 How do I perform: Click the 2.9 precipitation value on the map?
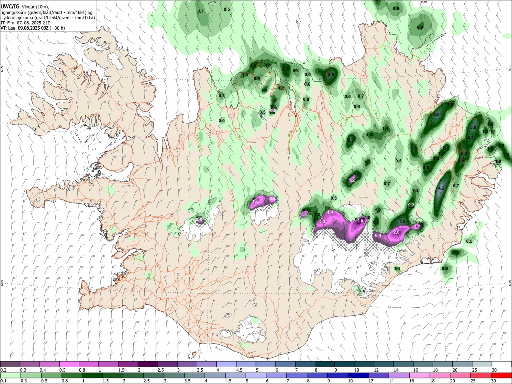402,222
